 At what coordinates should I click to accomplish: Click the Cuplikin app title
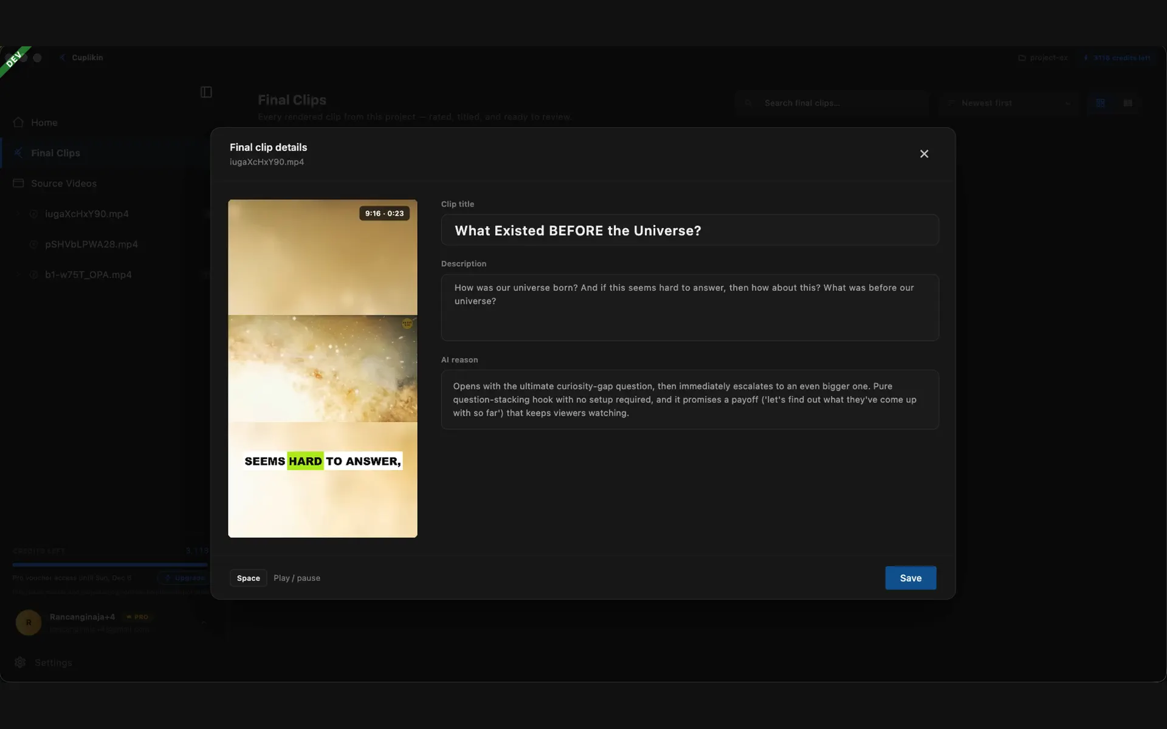(88, 58)
